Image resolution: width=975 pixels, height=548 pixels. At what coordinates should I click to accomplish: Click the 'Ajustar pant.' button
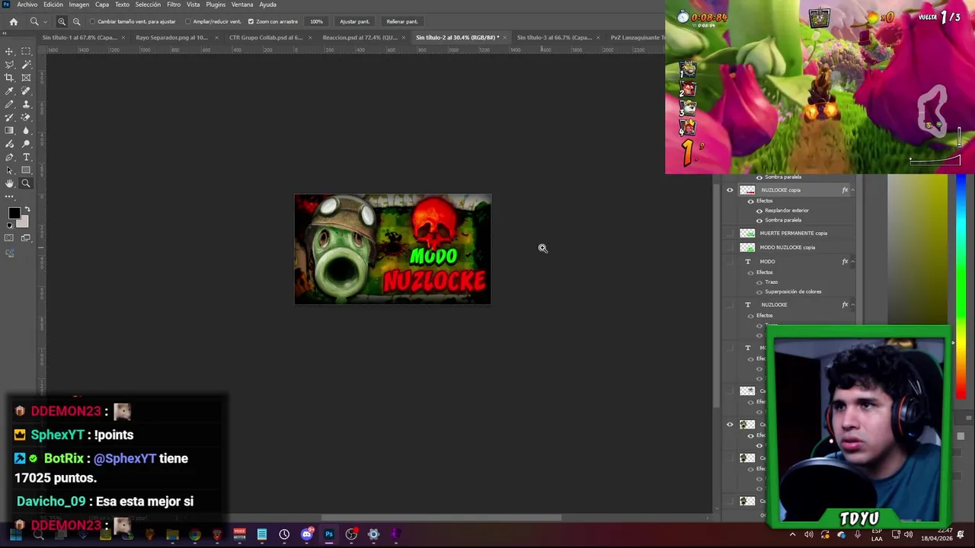tap(354, 21)
